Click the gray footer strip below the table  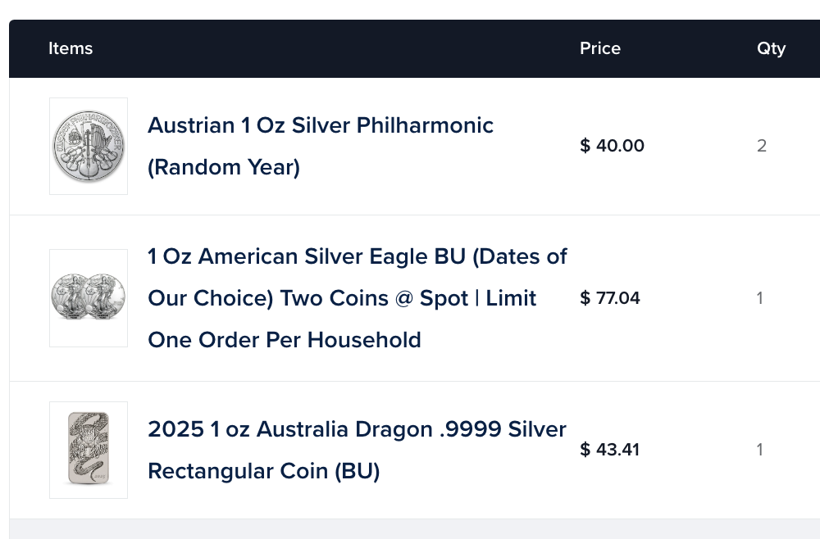(410, 529)
